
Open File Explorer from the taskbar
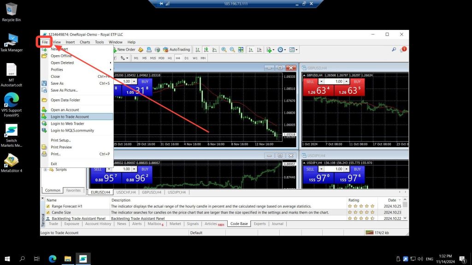(68, 259)
